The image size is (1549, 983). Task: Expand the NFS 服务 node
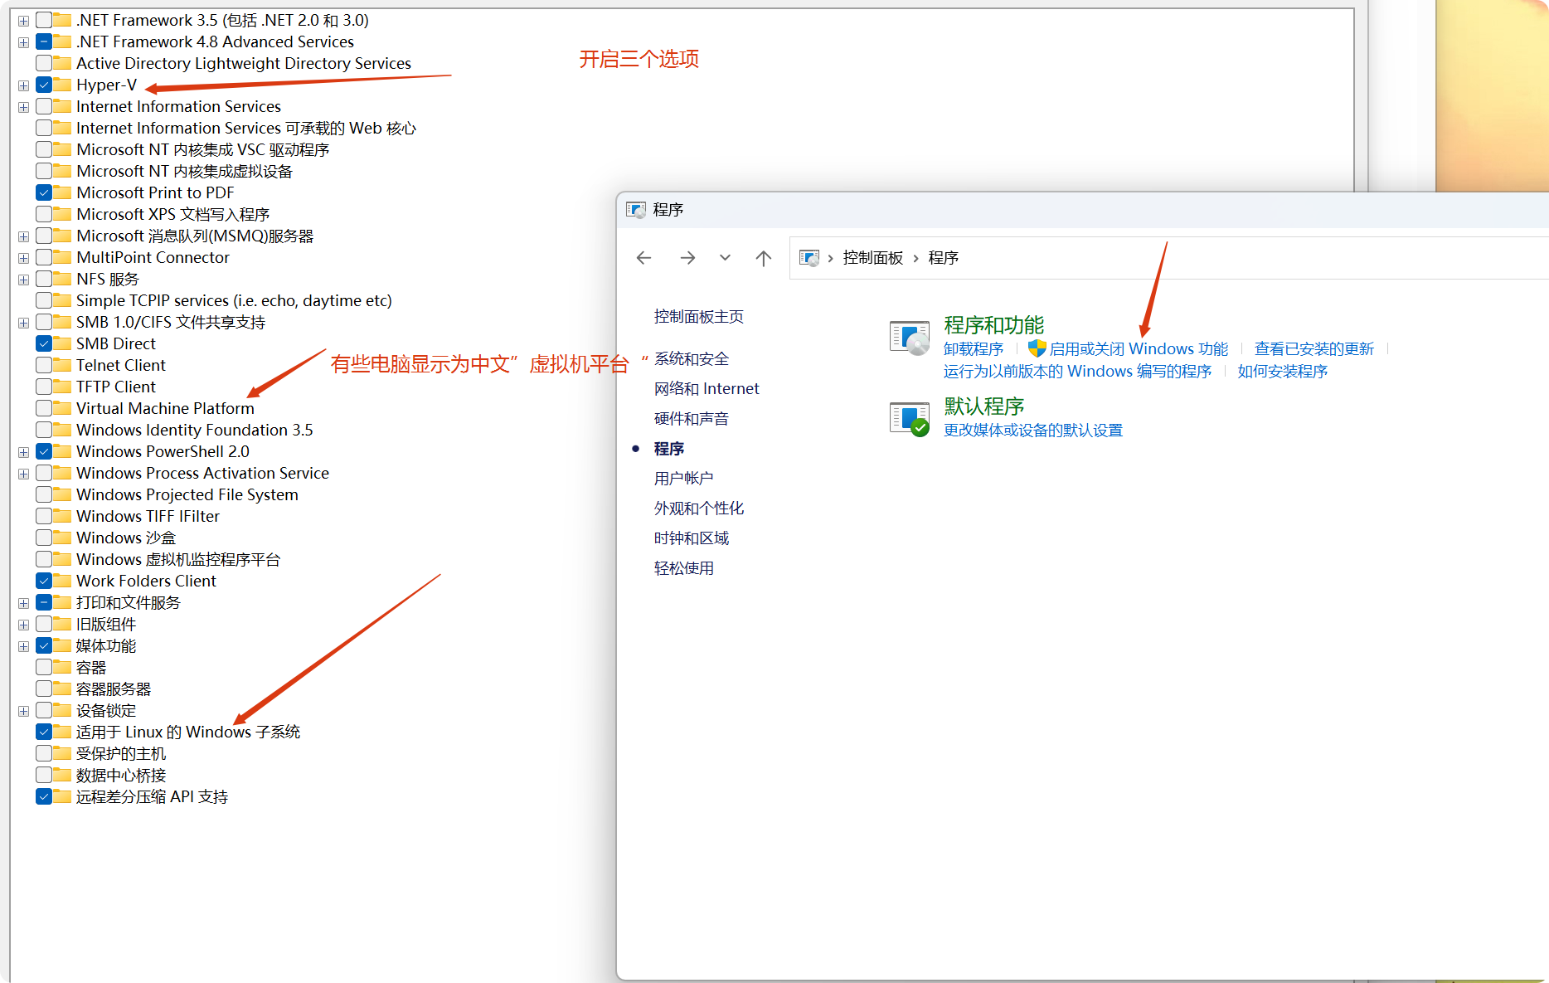[x=23, y=280]
